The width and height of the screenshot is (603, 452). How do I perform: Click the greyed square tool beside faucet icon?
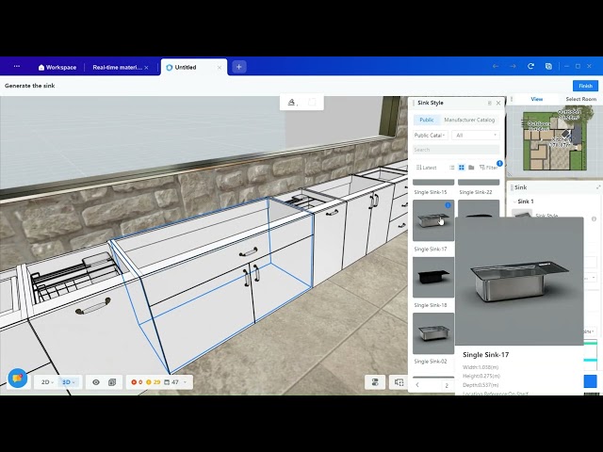[x=312, y=103]
